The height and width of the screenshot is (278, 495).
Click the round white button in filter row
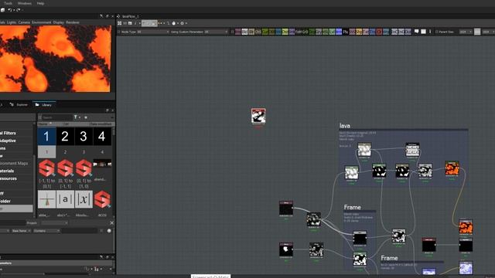click(109, 231)
